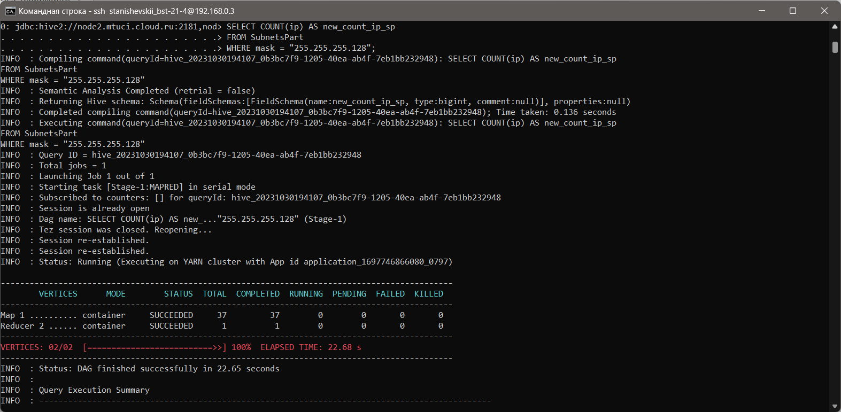Click the prompt line 'WHERE mask = "255.255.255.128";'
The height and width of the screenshot is (412, 841).
(188, 48)
